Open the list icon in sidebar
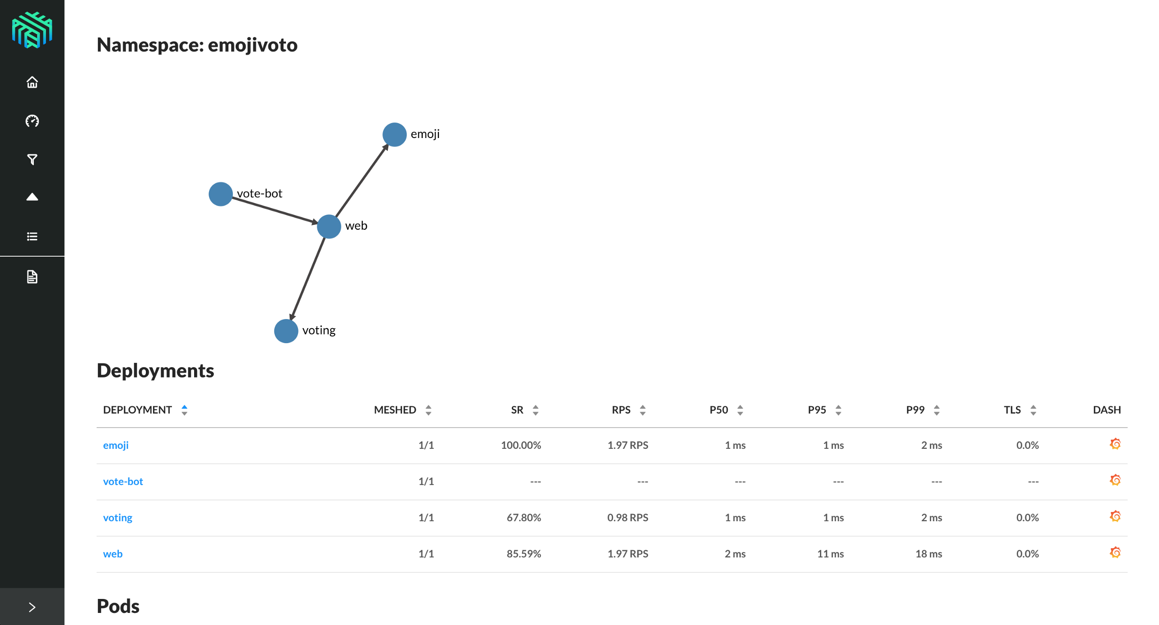 (32, 236)
